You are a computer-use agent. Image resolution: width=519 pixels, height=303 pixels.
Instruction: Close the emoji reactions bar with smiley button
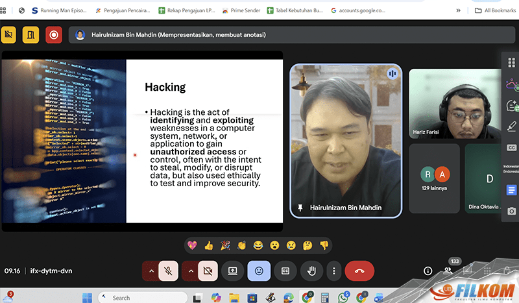[259, 271]
